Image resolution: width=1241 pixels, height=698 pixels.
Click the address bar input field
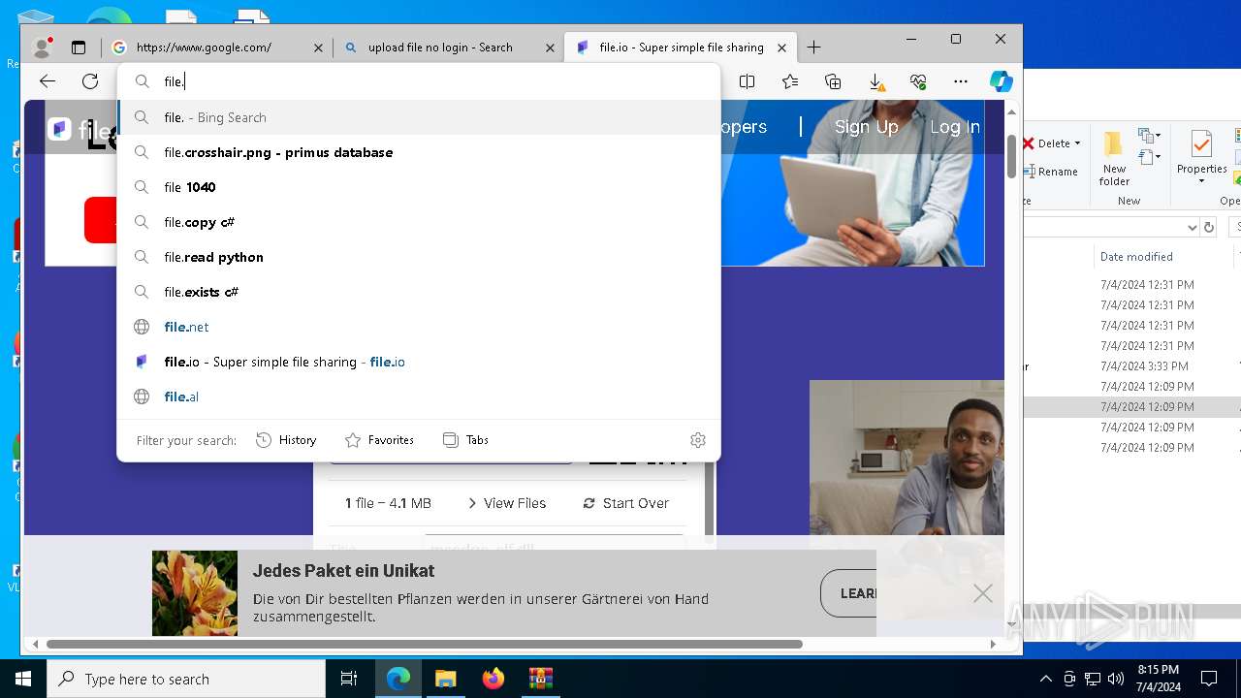tap(419, 81)
